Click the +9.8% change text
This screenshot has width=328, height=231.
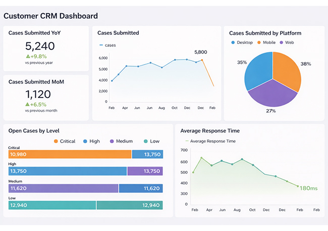point(39,57)
